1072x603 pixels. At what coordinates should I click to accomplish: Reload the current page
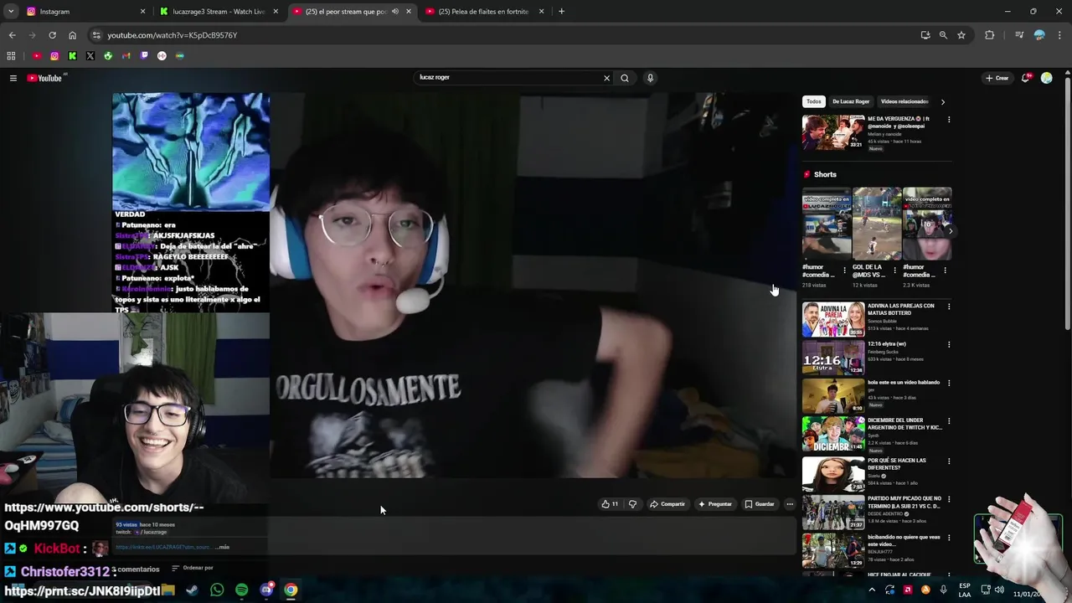pos(52,35)
